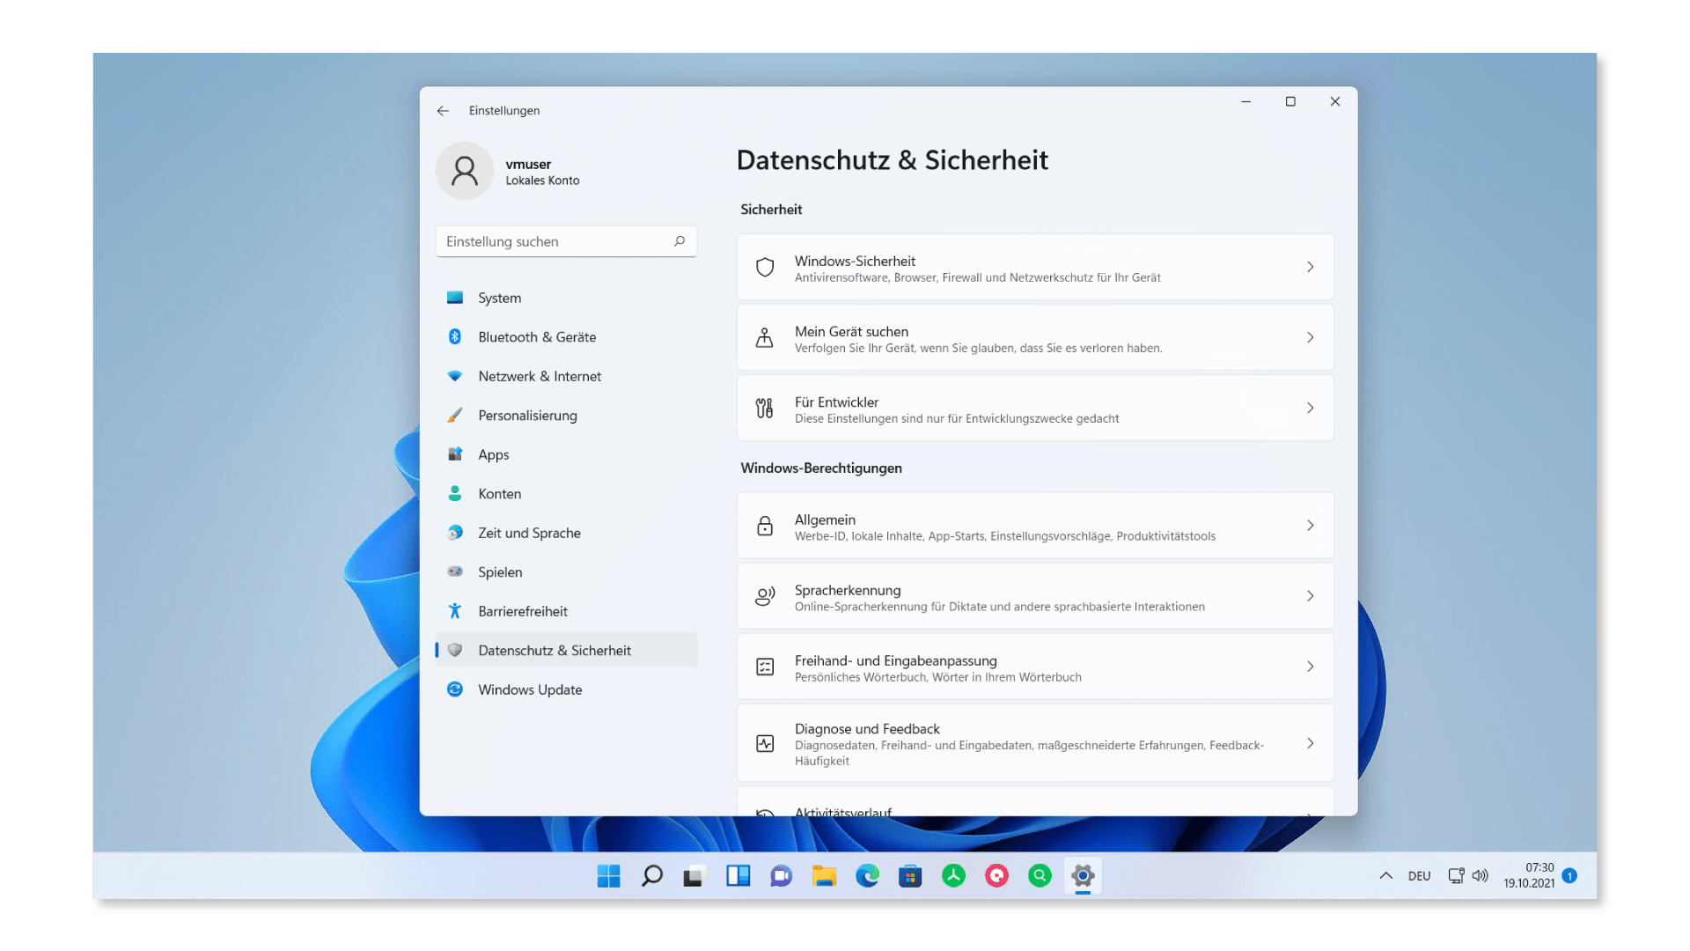1690x951 pixels.
Task: Open File Explorer from the taskbar
Action: 824,876
